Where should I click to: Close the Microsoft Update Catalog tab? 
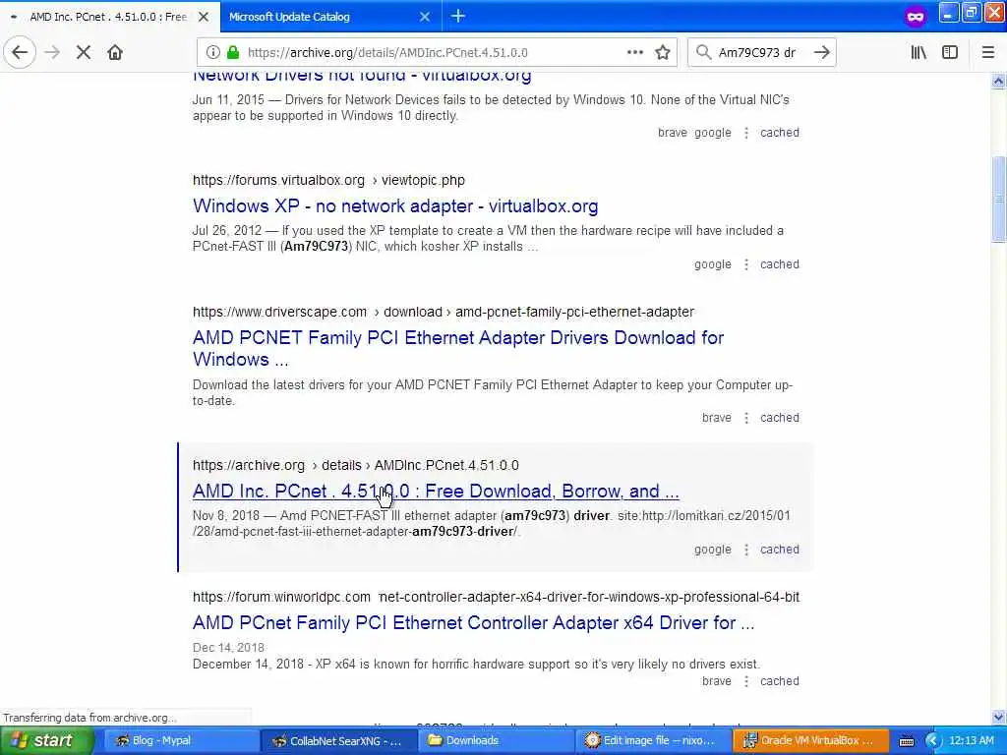[425, 17]
